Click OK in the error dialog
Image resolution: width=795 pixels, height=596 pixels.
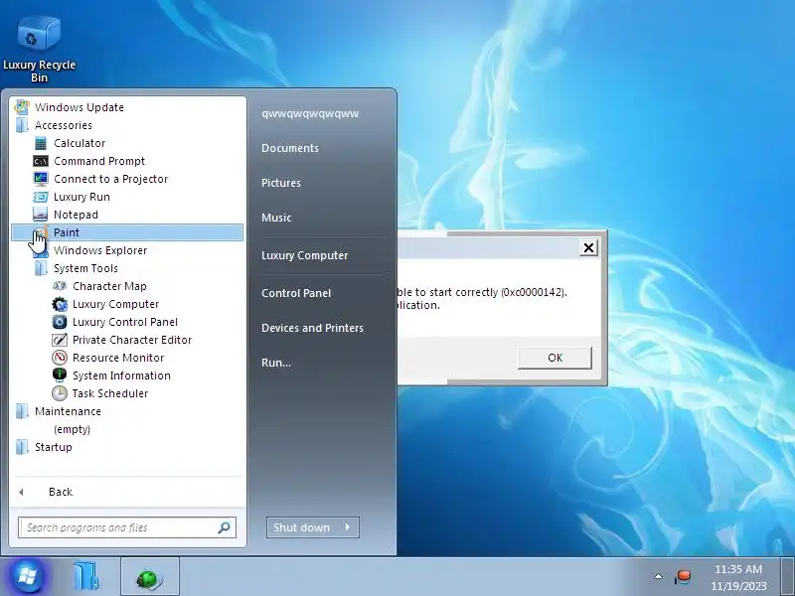pyautogui.click(x=555, y=358)
